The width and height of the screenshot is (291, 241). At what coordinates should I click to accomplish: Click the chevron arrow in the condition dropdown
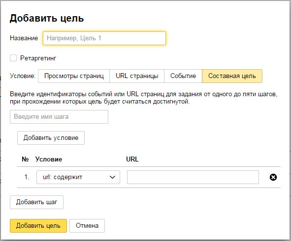coord(112,177)
